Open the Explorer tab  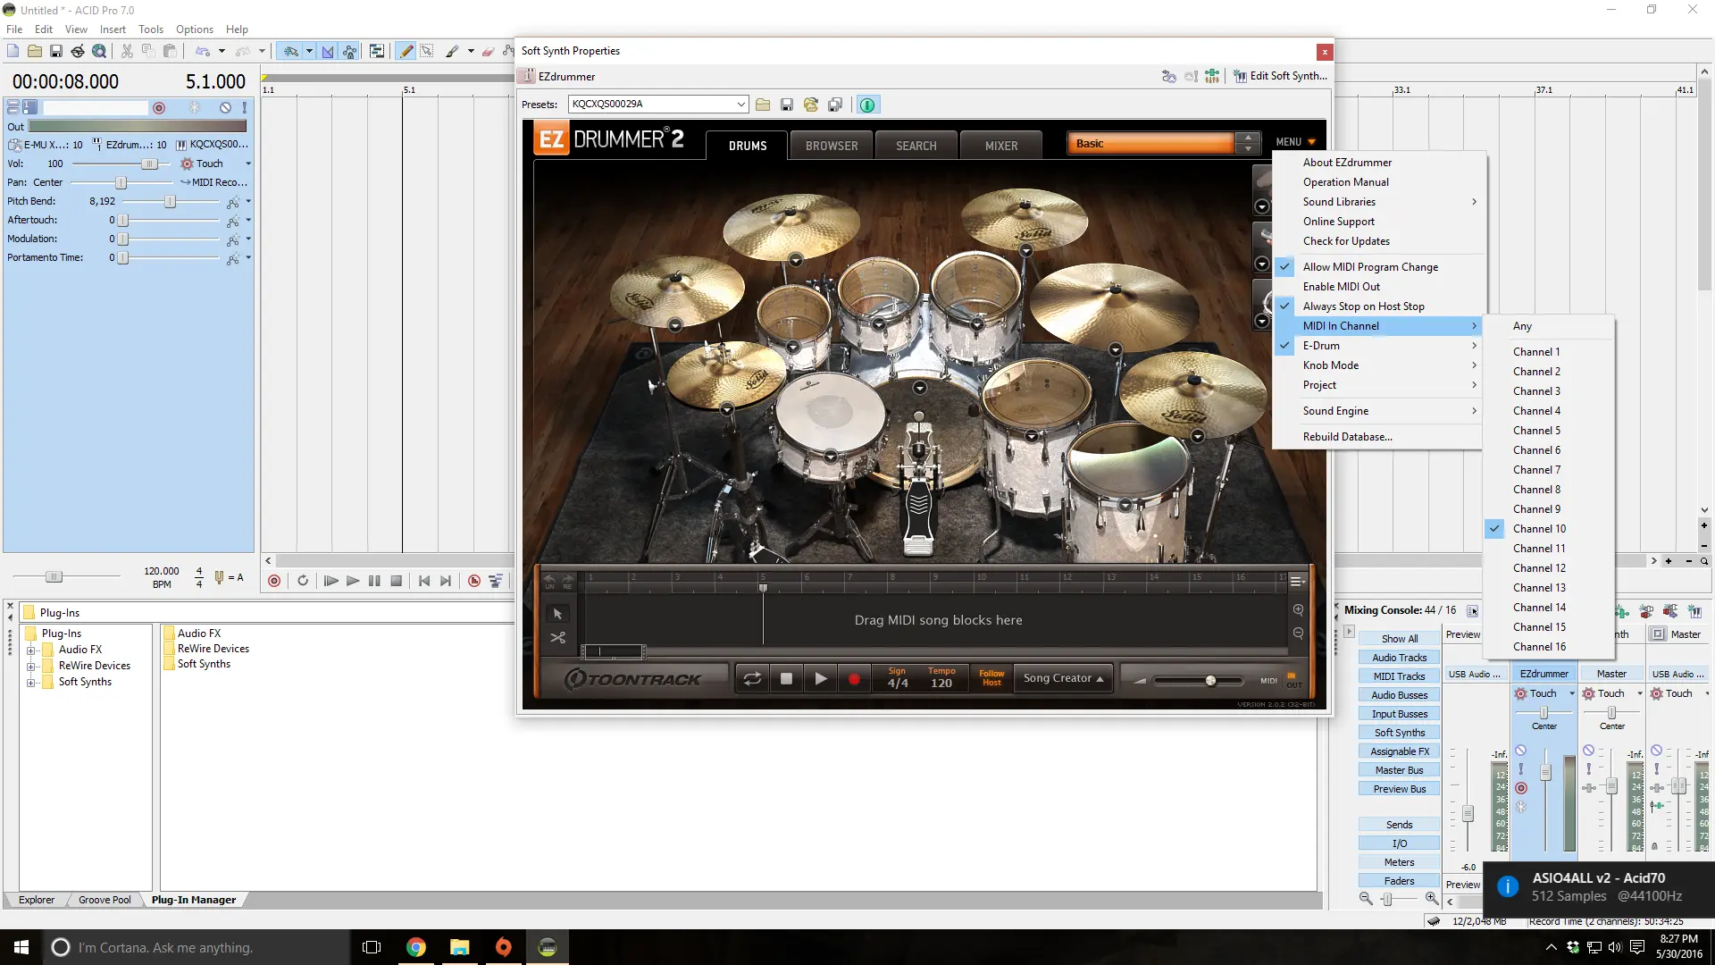point(37,901)
